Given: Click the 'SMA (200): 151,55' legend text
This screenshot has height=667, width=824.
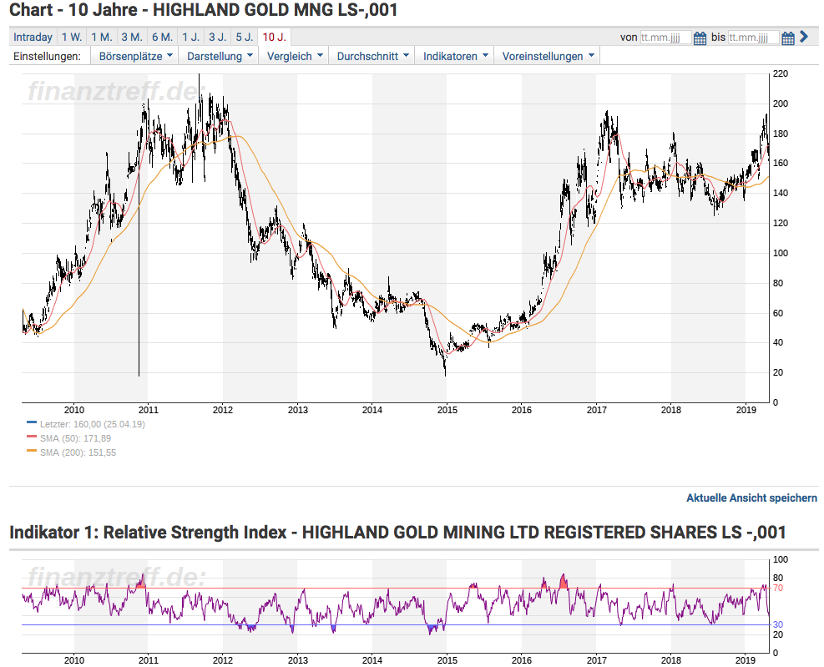Looking at the screenshot, I should 78,452.
